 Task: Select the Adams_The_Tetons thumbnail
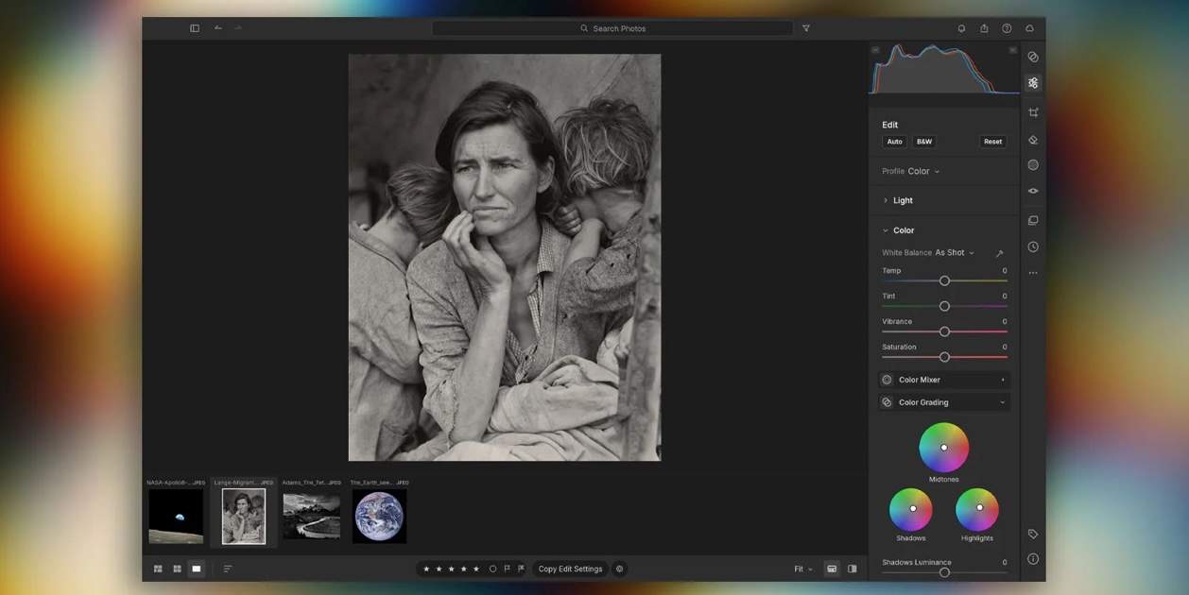312,516
